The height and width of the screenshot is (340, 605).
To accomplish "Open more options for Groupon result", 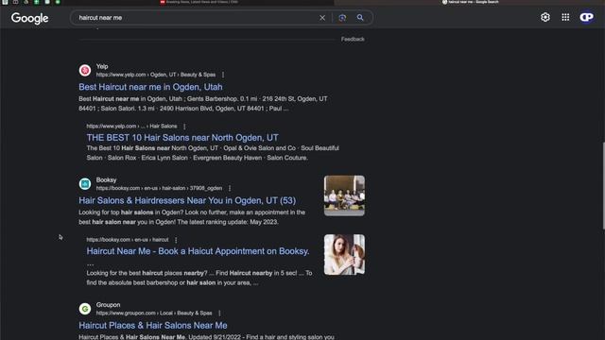I will coord(219,314).
